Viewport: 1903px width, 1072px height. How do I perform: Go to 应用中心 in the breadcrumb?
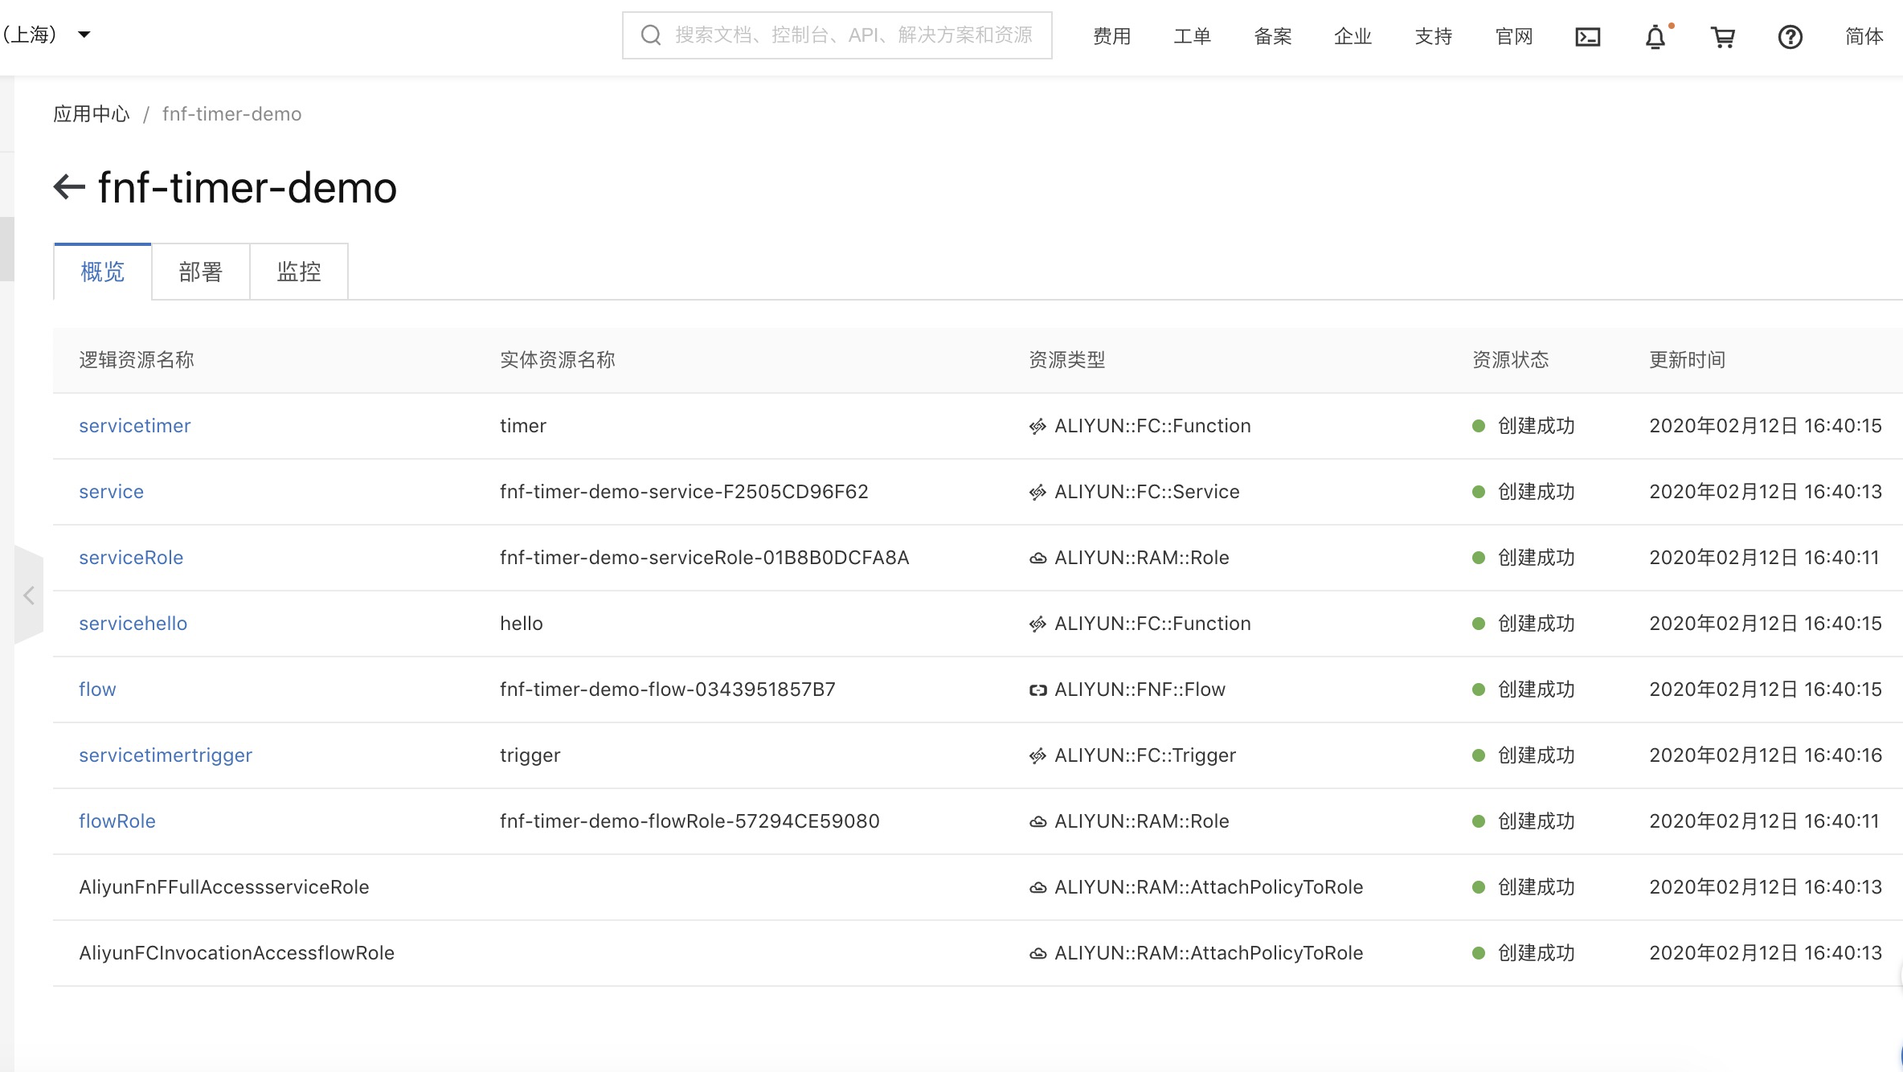pyautogui.click(x=92, y=114)
